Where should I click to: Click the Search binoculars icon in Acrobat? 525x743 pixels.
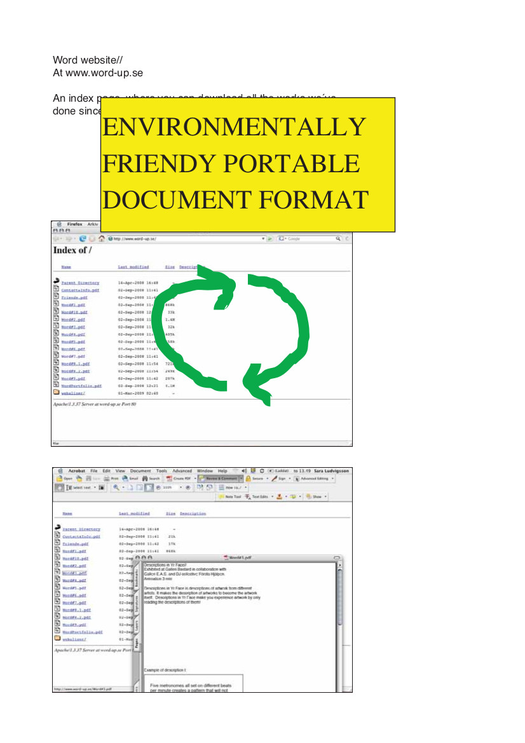(x=151, y=478)
